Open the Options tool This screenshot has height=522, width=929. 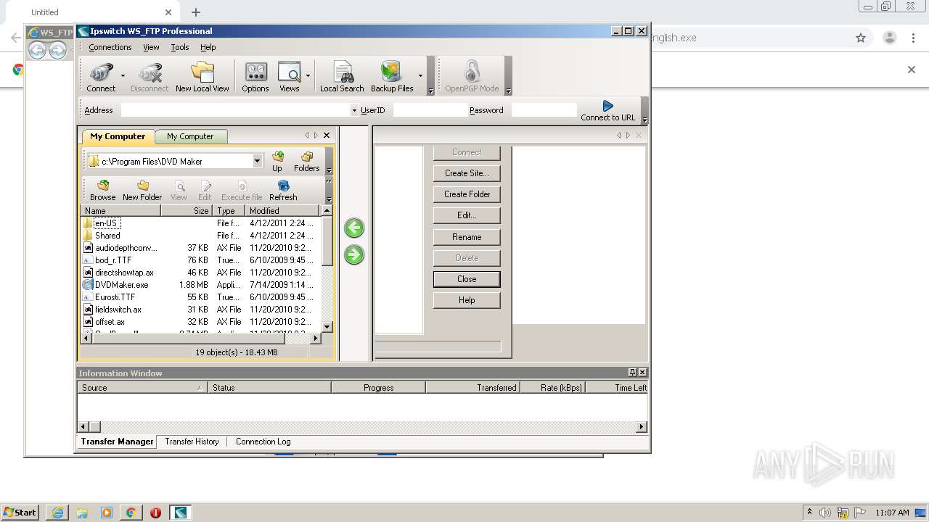(x=255, y=76)
